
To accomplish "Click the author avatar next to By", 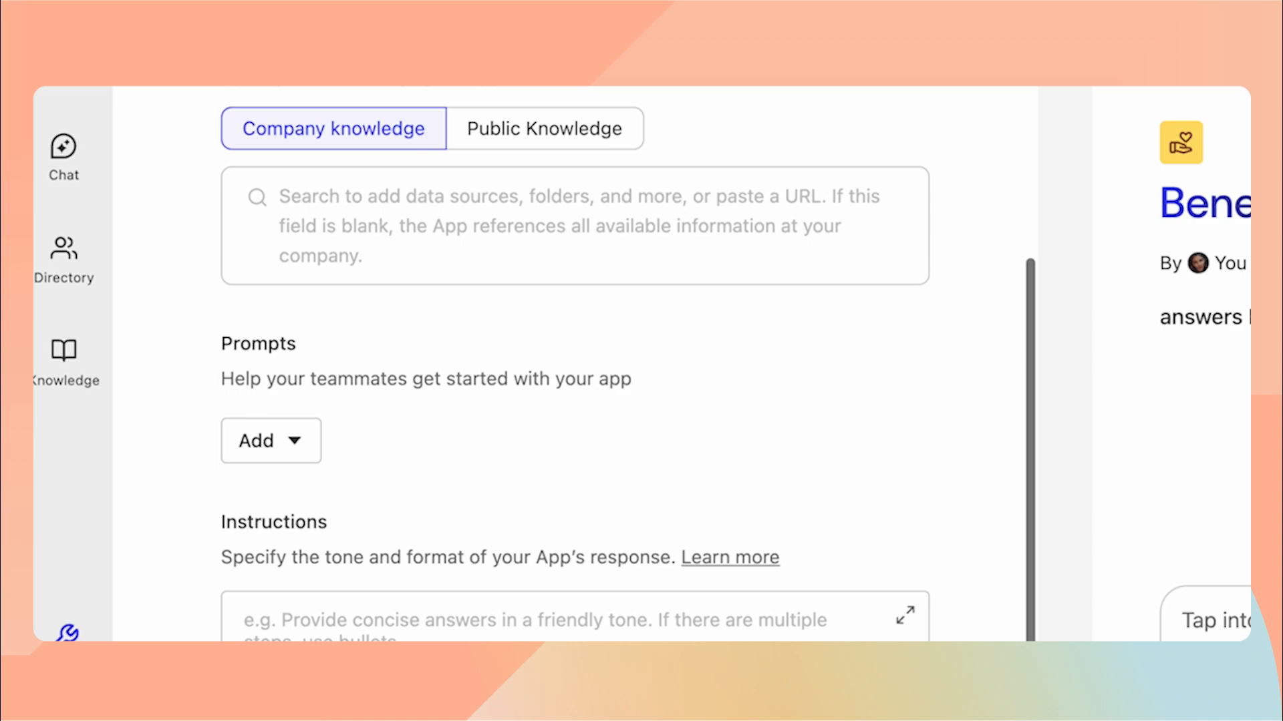I will pos(1199,263).
